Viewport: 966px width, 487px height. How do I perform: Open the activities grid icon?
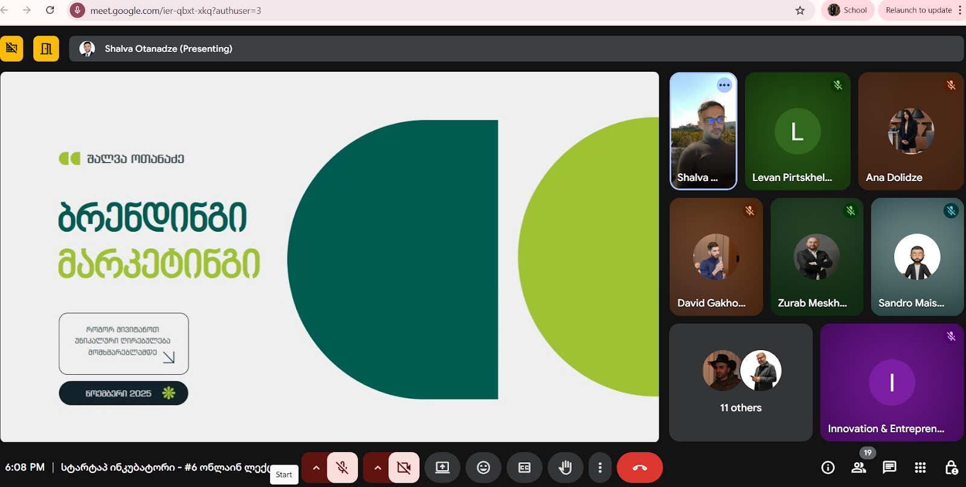click(920, 468)
